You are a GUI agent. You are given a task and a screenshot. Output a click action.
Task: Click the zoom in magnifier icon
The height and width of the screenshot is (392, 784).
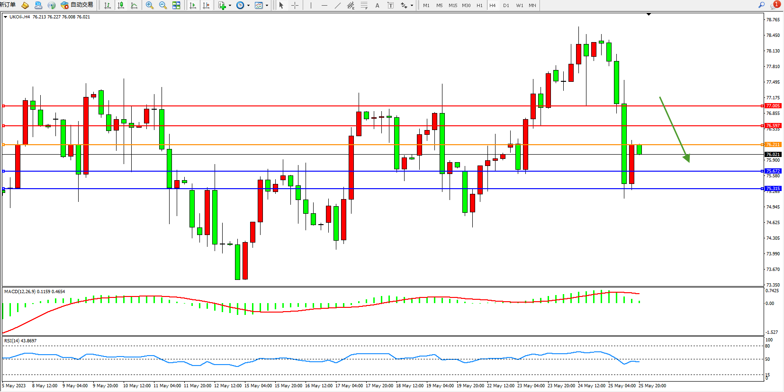(x=150, y=5)
